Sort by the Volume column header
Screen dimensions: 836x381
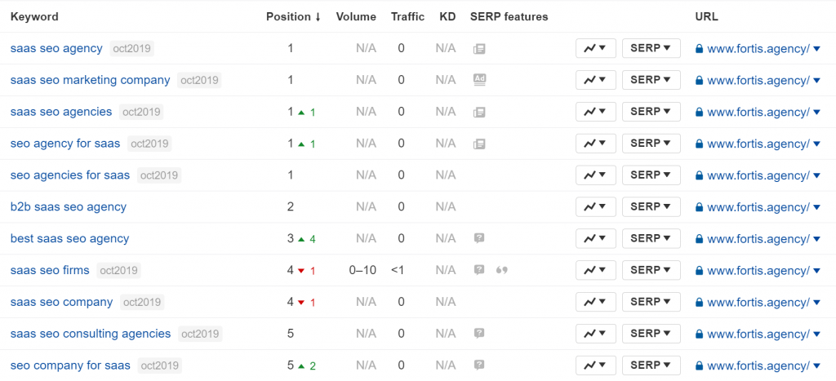(x=356, y=16)
